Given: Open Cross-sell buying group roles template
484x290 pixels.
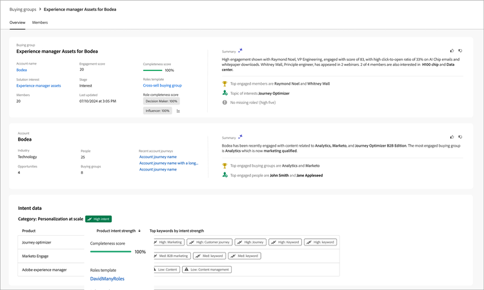Looking at the screenshot, I should click(x=162, y=85).
